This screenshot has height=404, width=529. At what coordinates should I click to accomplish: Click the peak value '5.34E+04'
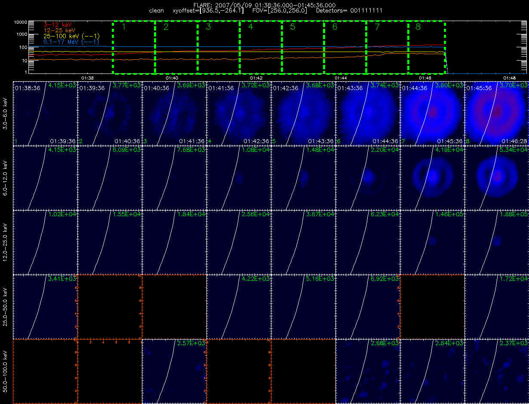[515, 150]
